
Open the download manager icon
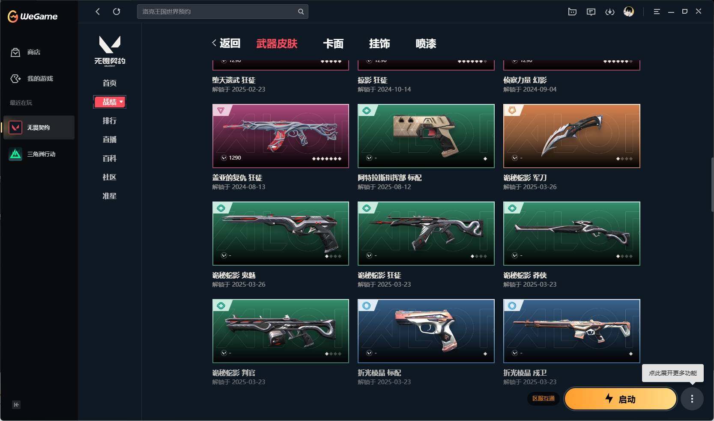click(609, 12)
